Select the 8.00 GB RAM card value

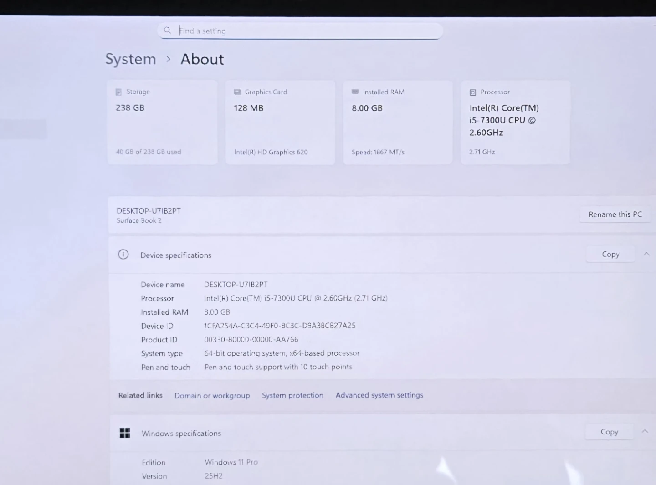tap(367, 108)
